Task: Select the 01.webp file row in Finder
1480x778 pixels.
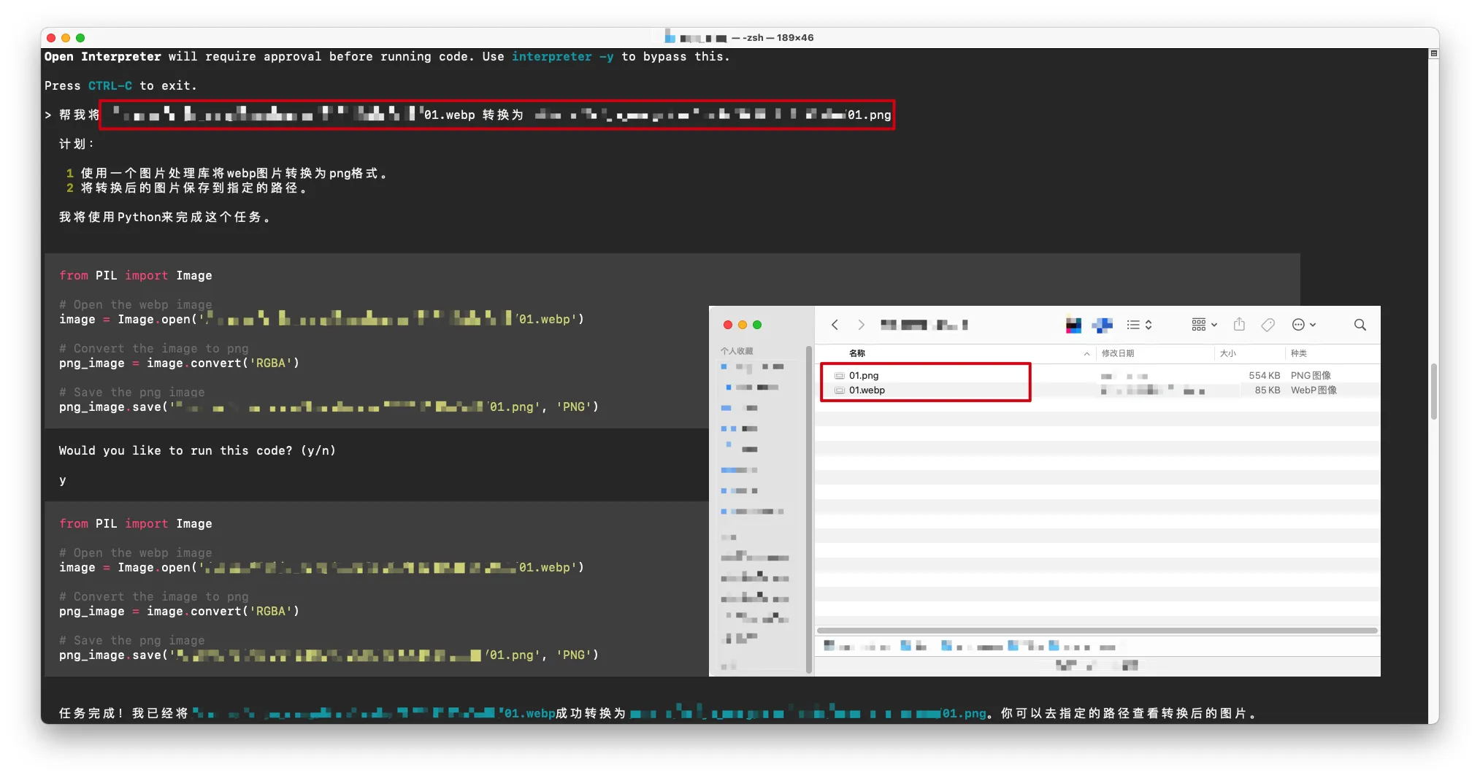Action: point(1097,390)
